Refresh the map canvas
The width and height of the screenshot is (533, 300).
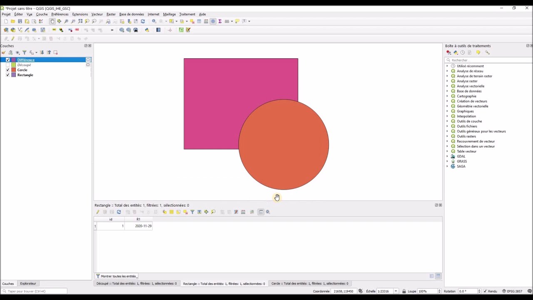coord(143,21)
